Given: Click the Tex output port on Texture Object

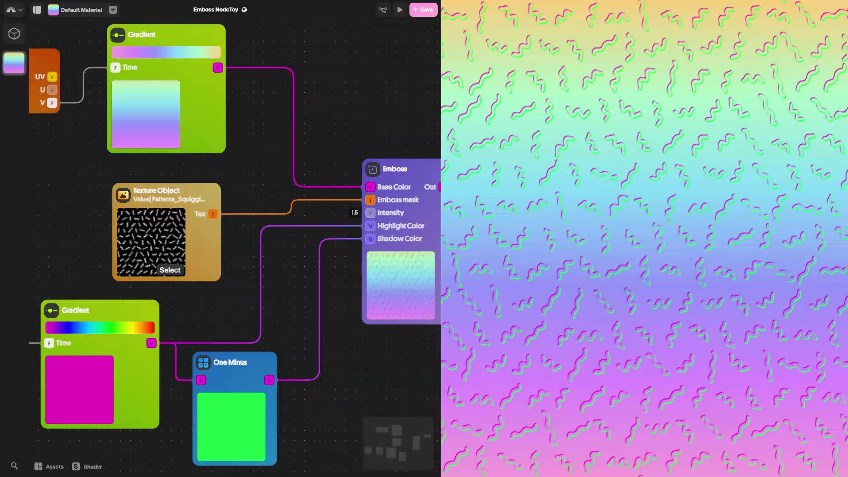Looking at the screenshot, I should 213,214.
